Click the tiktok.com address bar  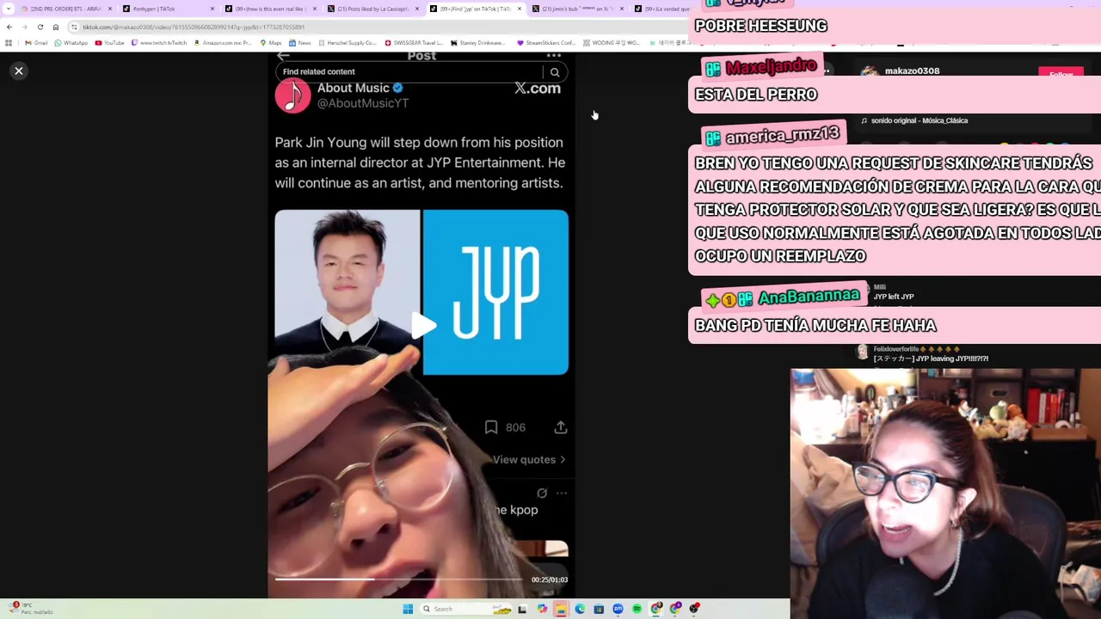point(378,27)
